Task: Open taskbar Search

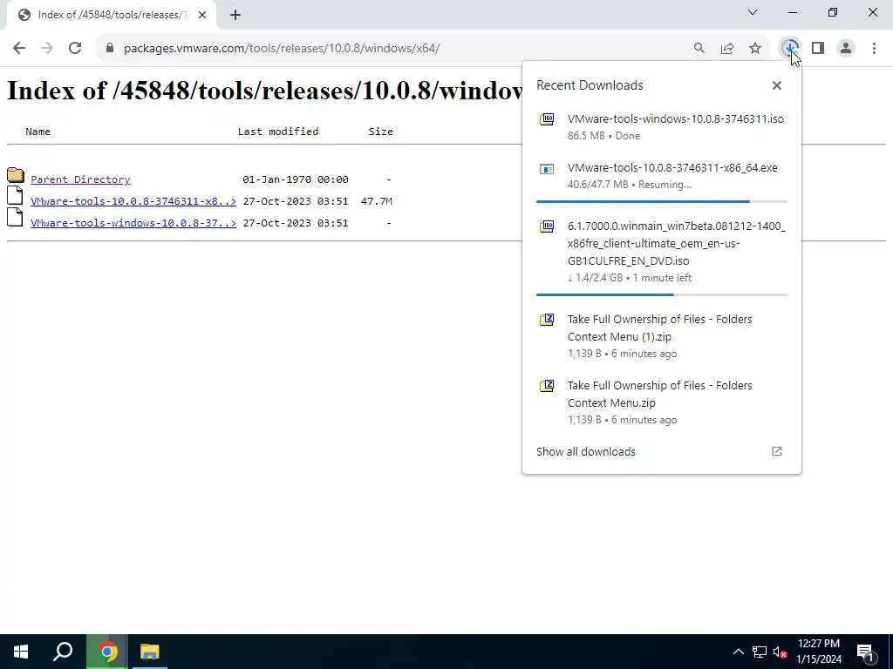Action: (63, 652)
